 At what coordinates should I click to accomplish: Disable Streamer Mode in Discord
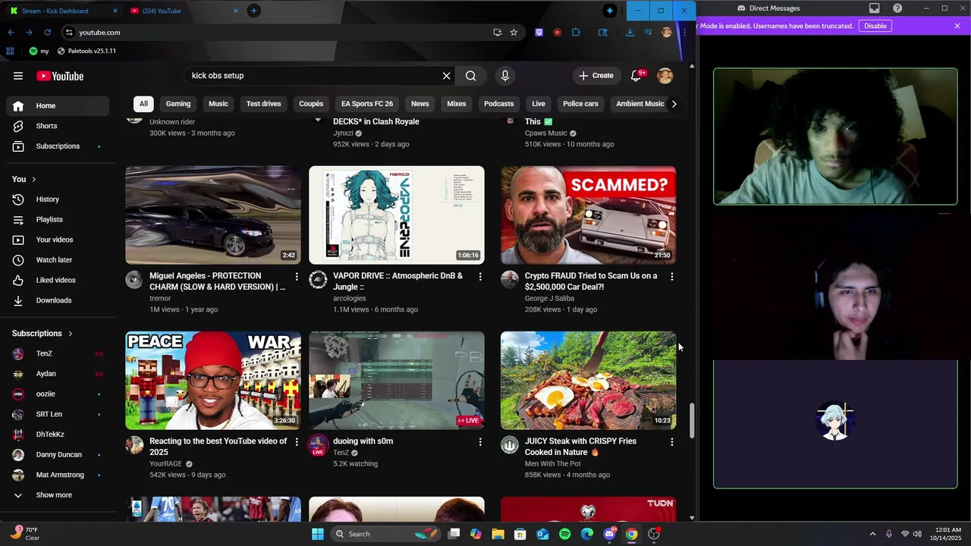[x=875, y=26]
